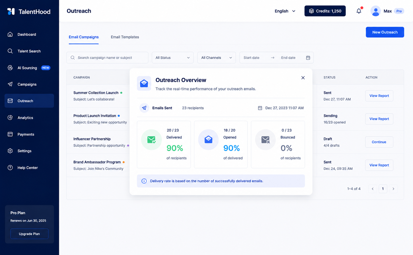Viewport: 413px width, 255px height.
Task: Click Renews on Jun 30, 2025 text
Action: [x=28, y=221]
